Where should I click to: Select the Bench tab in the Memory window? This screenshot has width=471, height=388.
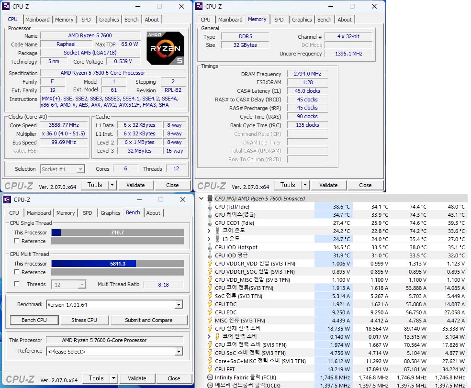click(325, 20)
